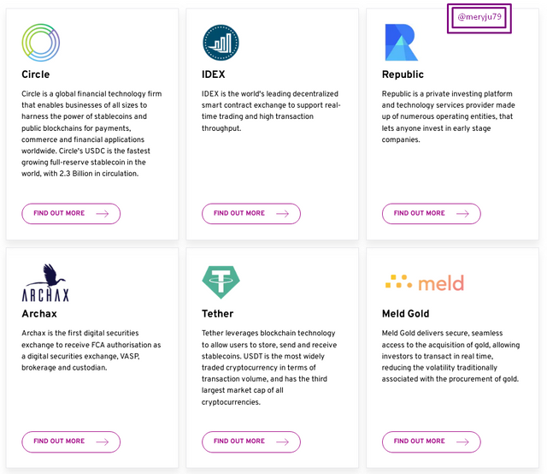Click the Tether heading
547x474 pixels.
[x=218, y=314]
